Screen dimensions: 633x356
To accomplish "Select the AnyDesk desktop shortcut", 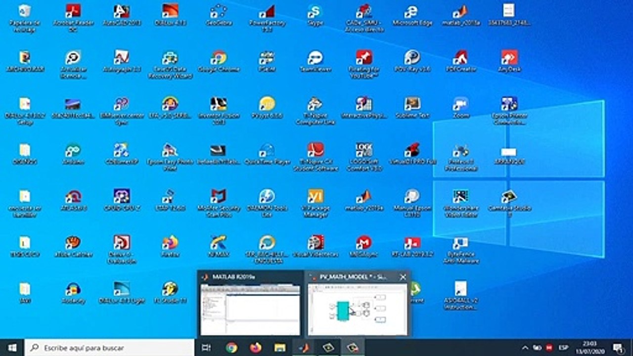I will 509,61.
